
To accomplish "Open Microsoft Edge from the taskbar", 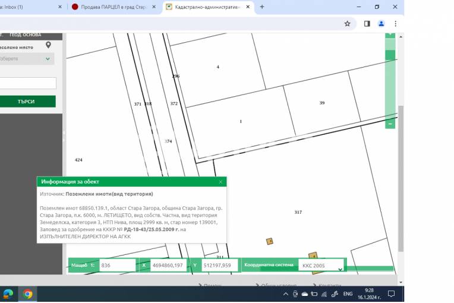I will pyautogui.click(x=8, y=293).
